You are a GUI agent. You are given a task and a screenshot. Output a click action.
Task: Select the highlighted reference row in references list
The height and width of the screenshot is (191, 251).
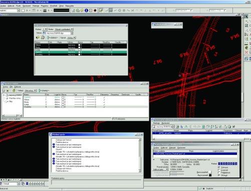click(x=201, y=133)
